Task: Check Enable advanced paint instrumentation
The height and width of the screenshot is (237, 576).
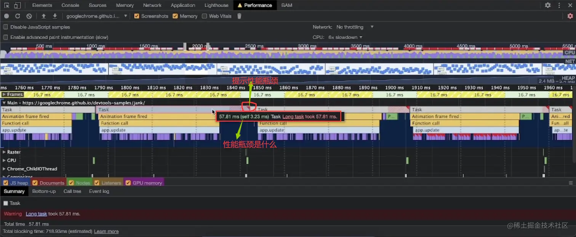Action: point(6,37)
